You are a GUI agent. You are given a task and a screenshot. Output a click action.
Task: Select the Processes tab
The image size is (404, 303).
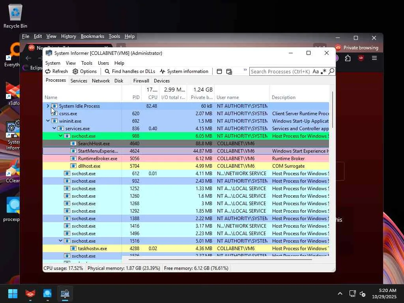coord(56,80)
